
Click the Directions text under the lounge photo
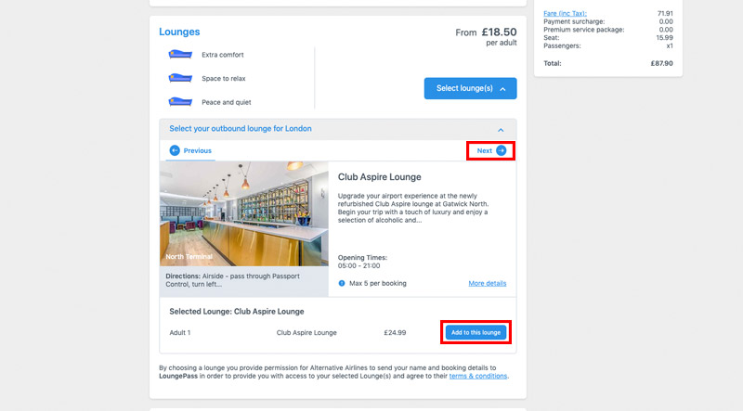233,280
